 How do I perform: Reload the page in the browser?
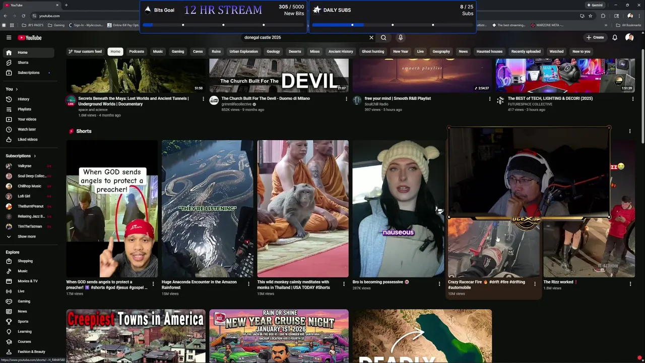click(23, 16)
